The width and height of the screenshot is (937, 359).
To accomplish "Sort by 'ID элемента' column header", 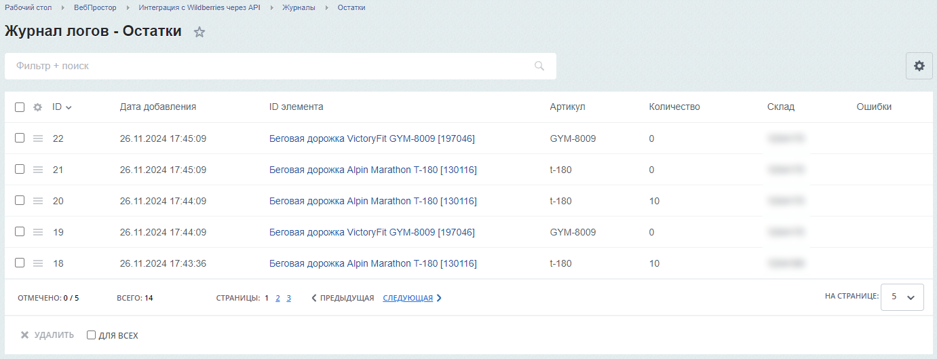I will [297, 107].
